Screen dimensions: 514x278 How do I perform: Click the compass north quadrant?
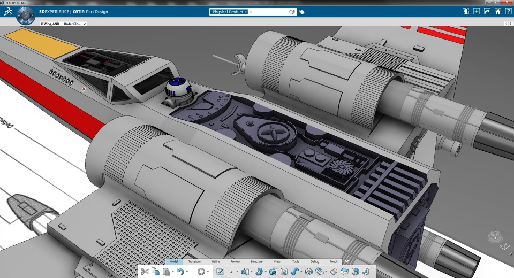[x=26, y=9]
